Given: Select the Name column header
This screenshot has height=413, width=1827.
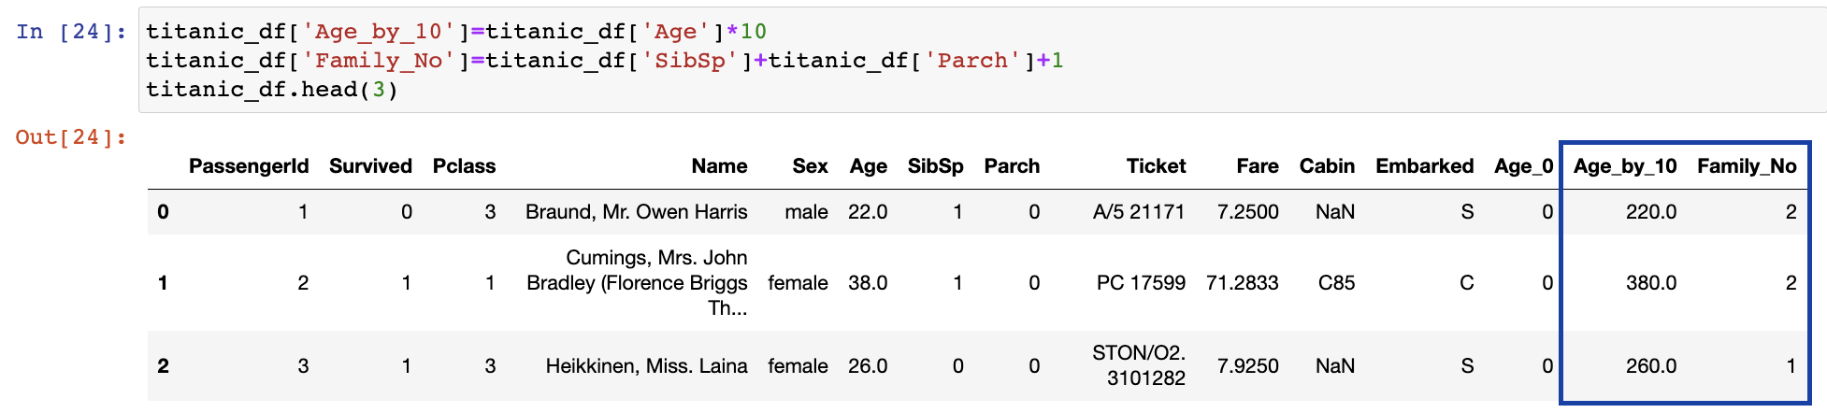Looking at the screenshot, I should [x=719, y=166].
